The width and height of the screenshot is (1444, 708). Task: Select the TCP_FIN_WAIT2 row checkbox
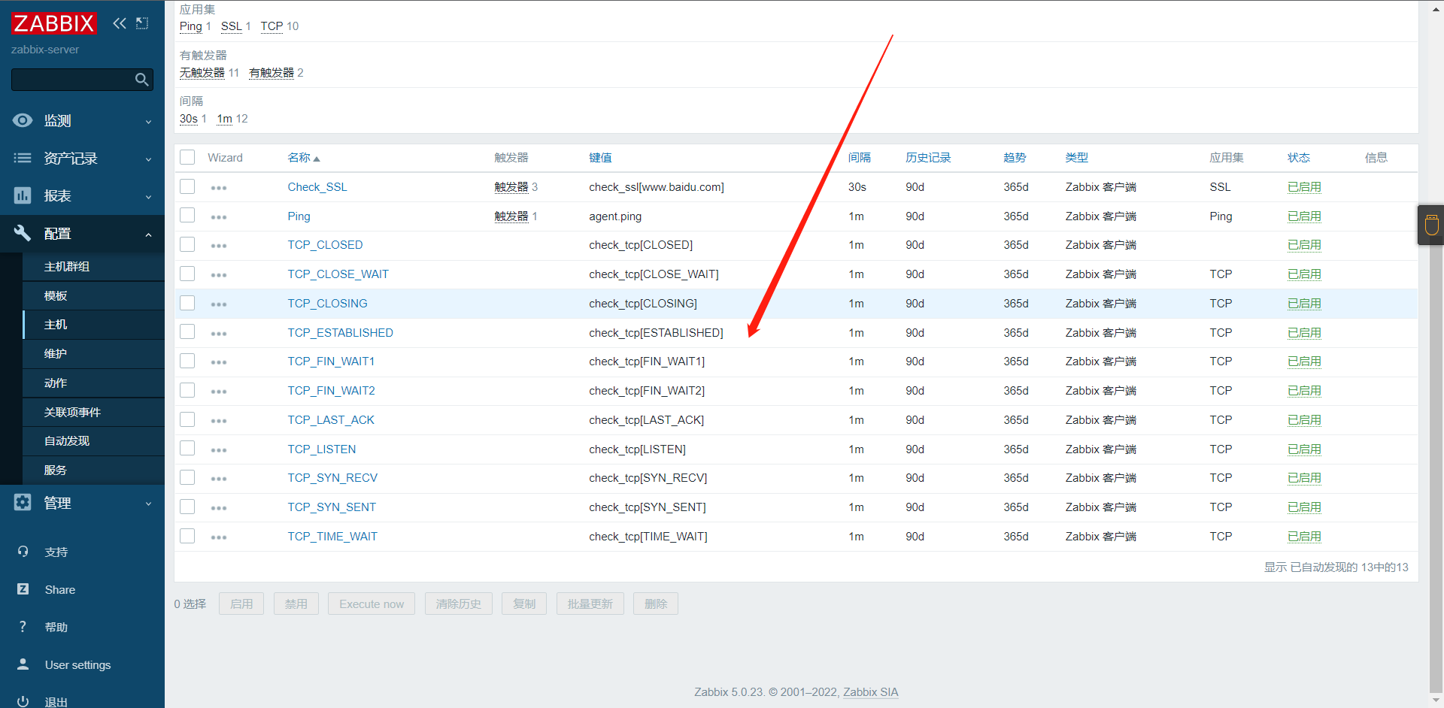click(187, 390)
